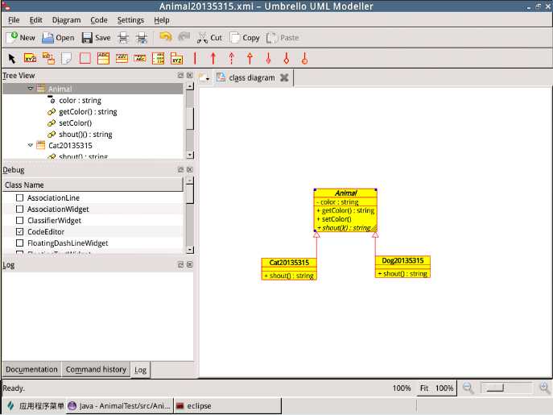Collapse the Cat20135315 tree node
Viewport: 553px width, 415px height.
tap(31, 145)
